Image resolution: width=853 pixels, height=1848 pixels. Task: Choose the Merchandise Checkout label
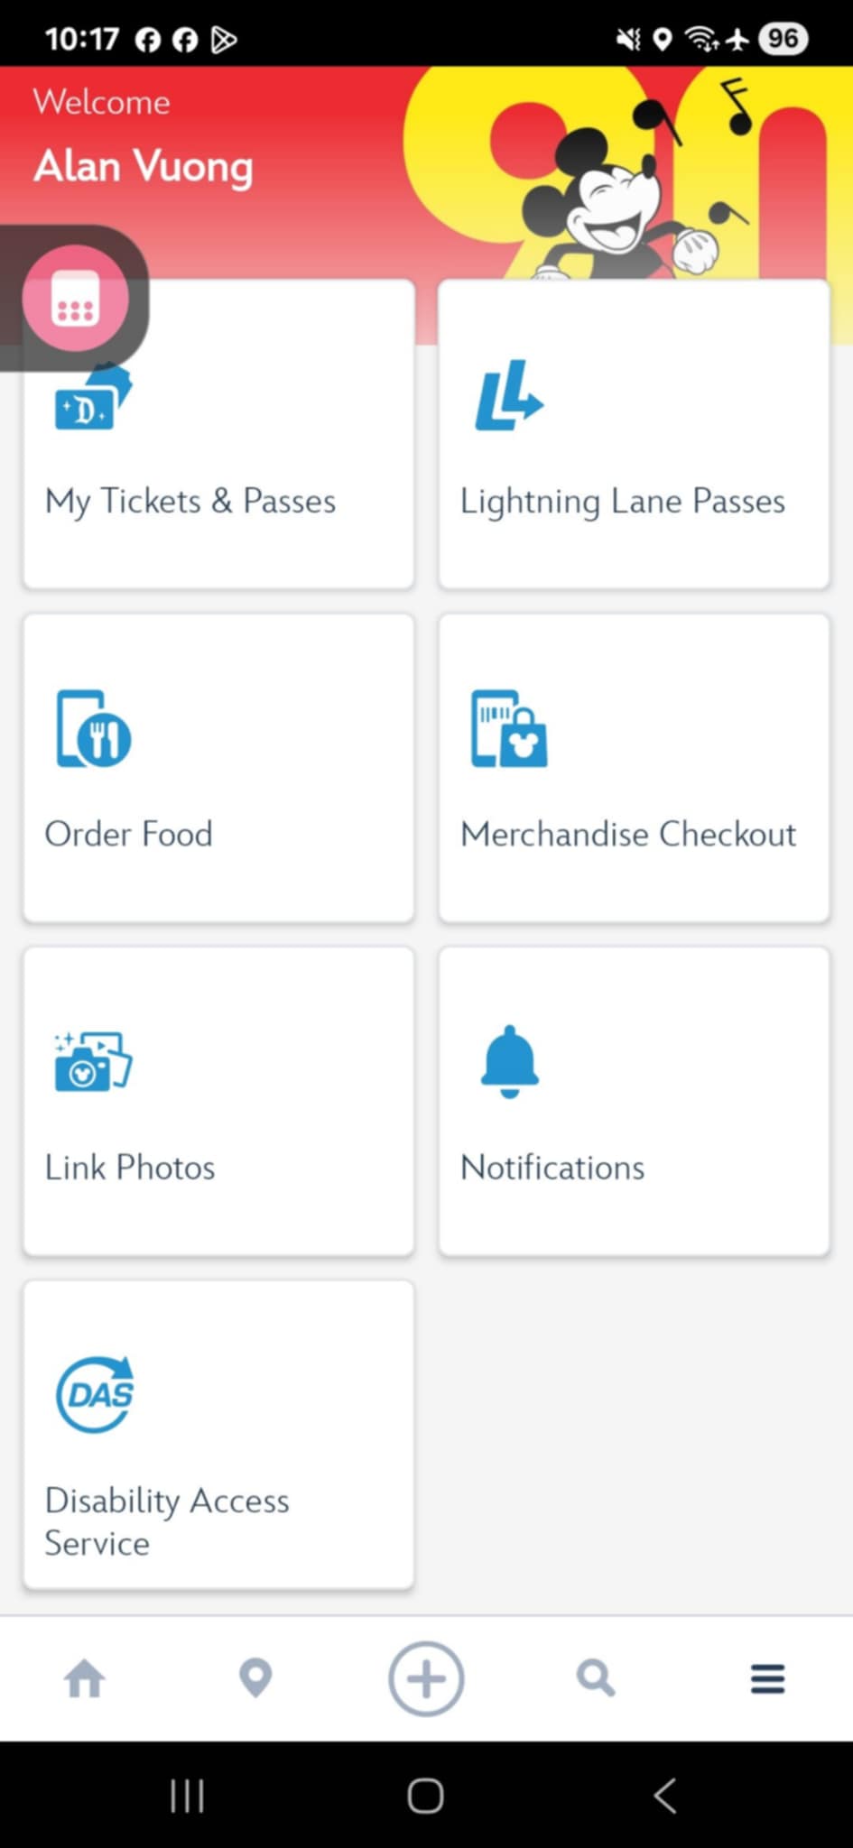628,835
